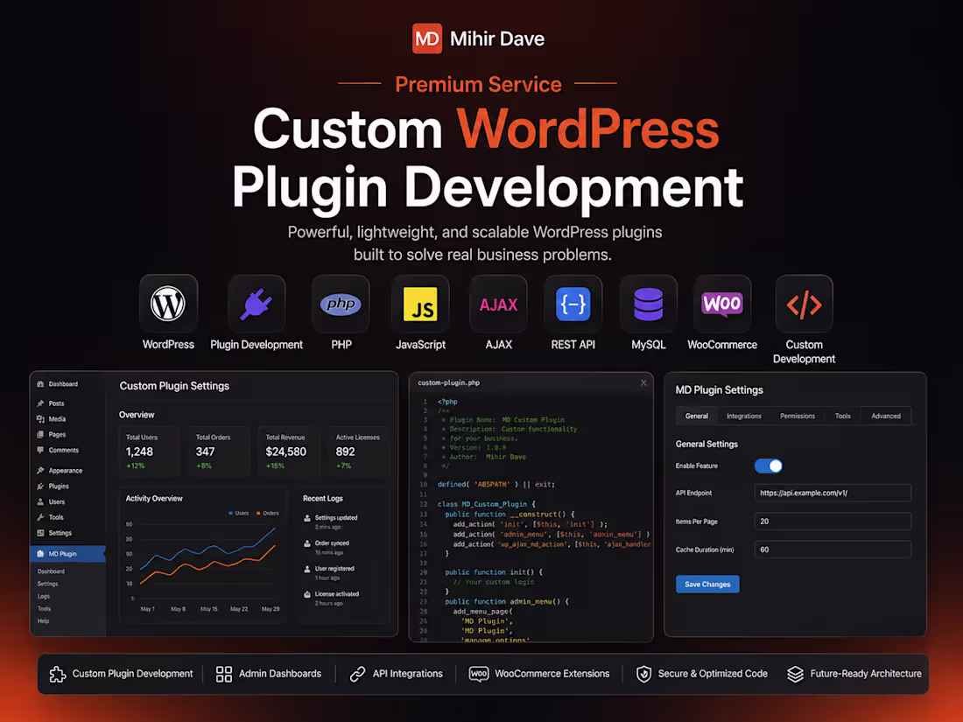Click the custom-plugin.php file name

(449, 383)
